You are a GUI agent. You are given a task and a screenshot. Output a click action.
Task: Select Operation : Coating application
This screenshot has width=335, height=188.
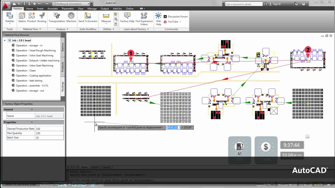pyautogui.click(x=33, y=75)
